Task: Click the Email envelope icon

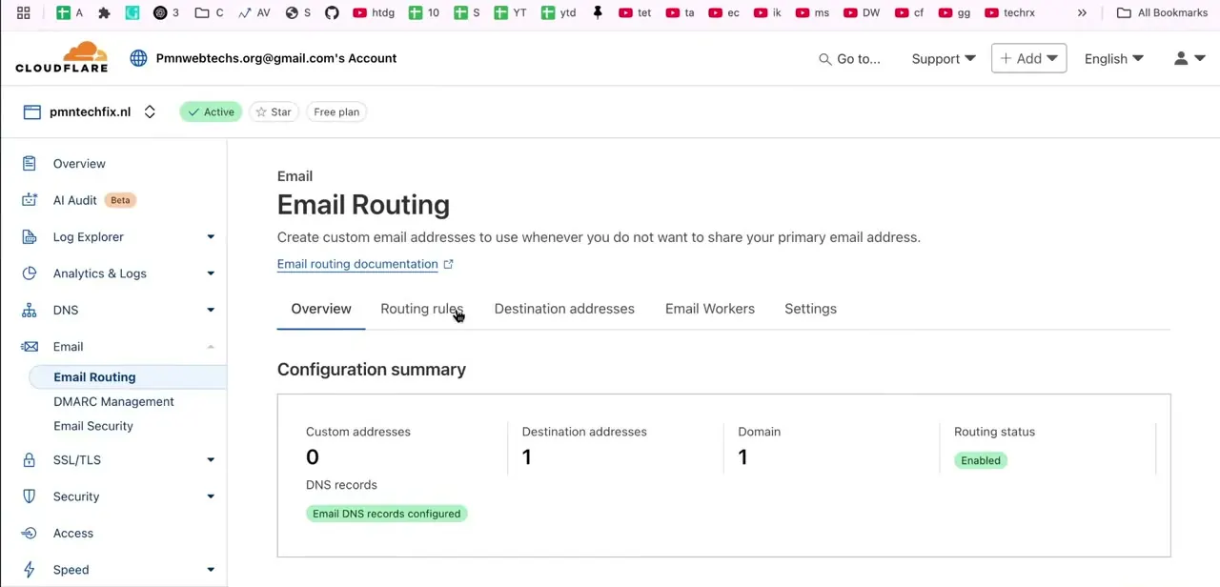Action: pos(30,347)
